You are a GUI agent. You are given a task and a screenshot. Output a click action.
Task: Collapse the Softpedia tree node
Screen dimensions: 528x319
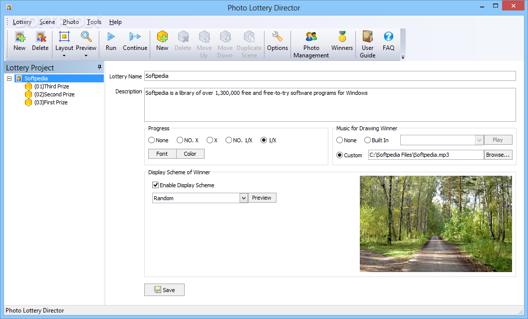(9, 78)
